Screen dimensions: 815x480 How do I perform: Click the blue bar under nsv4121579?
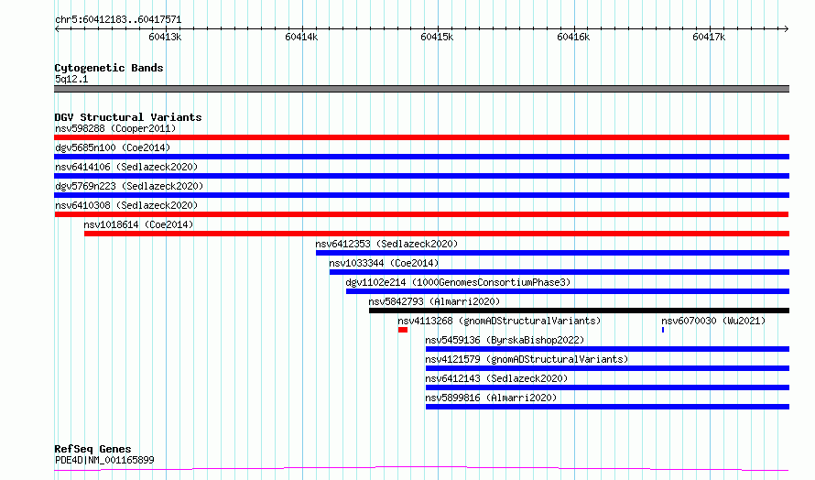(x=608, y=368)
